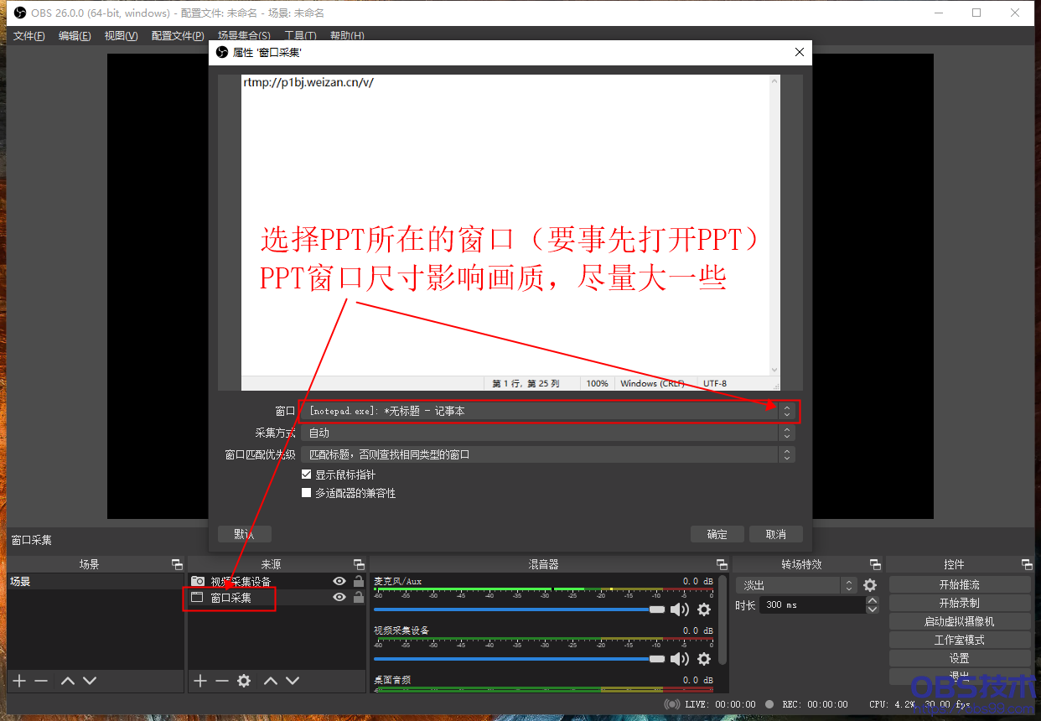
Task: Mute the 视频采集设备 mixer speaker icon
Action: pyautogui.click(x=680, y=659)
